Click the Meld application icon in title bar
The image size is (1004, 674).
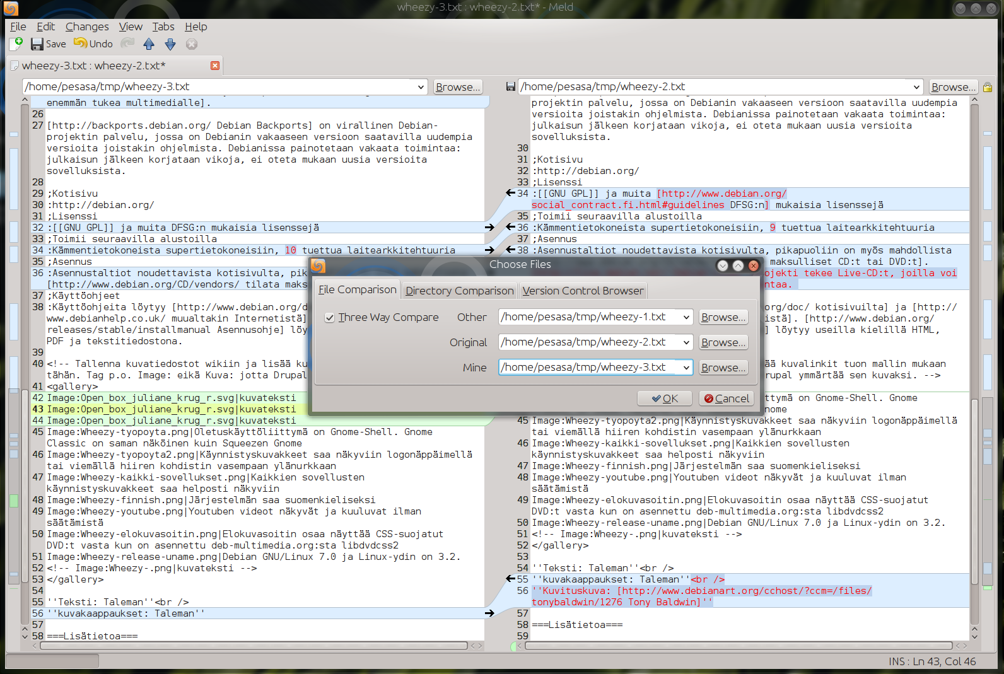(11, 8)
